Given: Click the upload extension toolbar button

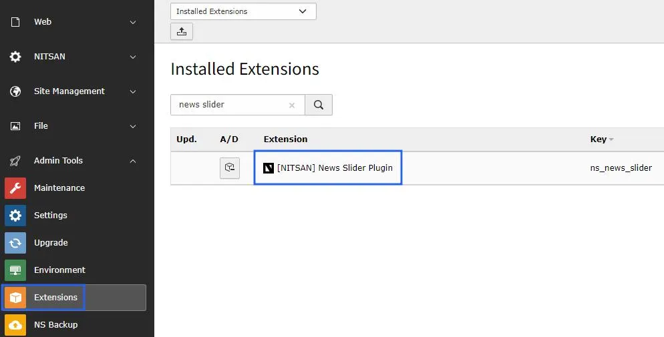Looking at the screenshot, I should (x=182, y=32).
